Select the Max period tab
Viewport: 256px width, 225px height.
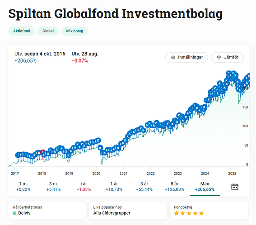tap(205, 187)
